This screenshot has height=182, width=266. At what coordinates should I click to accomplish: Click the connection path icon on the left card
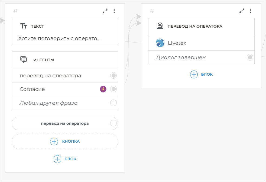pos(105,11)
